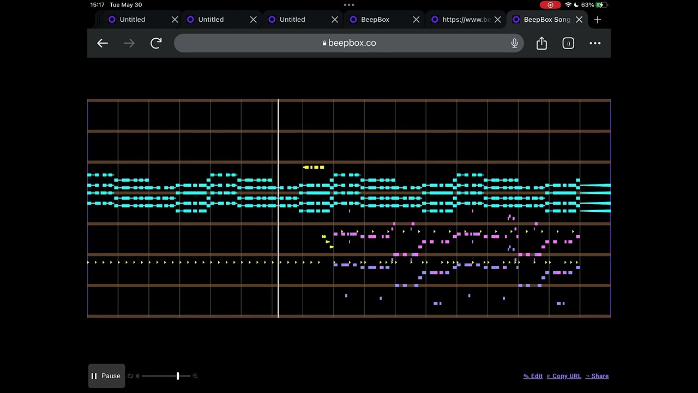Reload the page with refresh icon
This screenshot has width=698, height=393.
click(156, 43)
